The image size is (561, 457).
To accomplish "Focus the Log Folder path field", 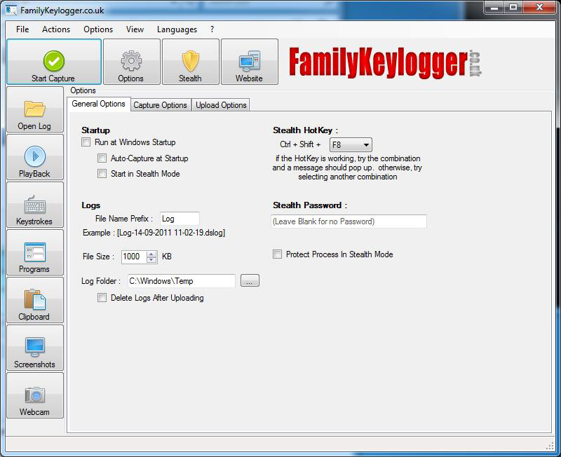I will coord(182,281).
